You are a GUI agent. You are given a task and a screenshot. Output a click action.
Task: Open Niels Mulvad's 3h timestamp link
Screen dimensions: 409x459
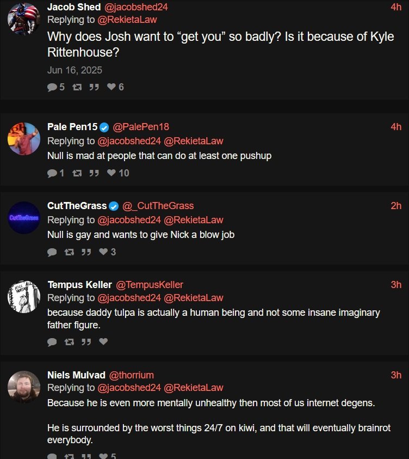[396, 375]
